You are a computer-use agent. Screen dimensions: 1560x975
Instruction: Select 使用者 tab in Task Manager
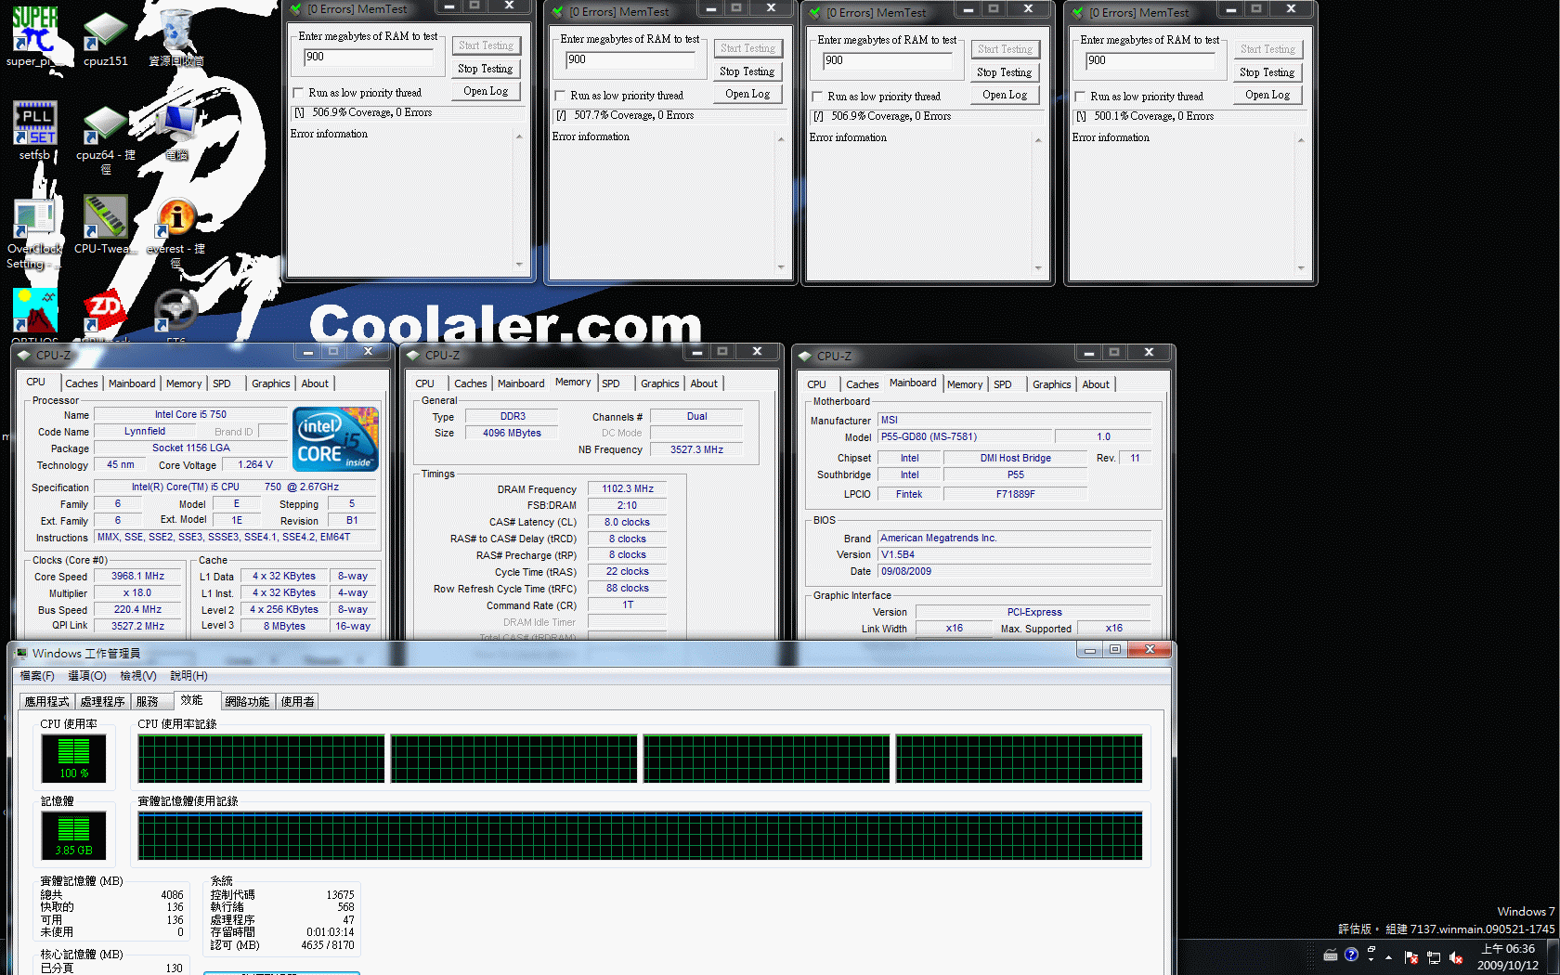pos(298,702)
